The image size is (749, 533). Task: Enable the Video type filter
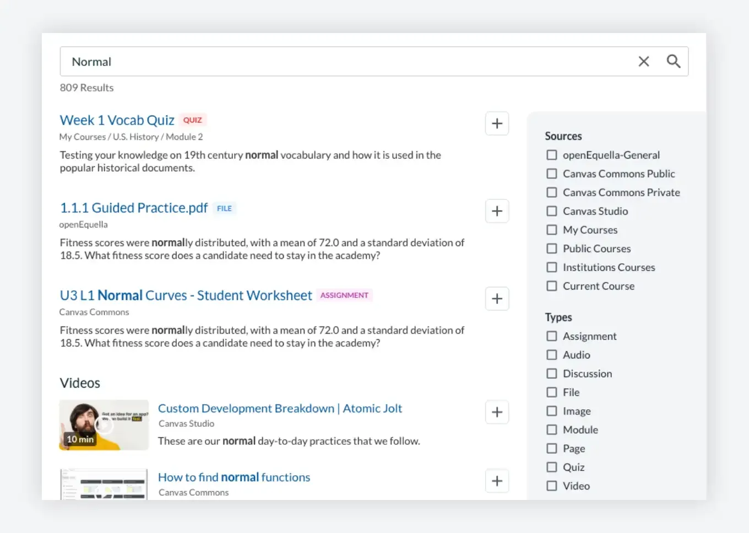(x=552, y=486)
